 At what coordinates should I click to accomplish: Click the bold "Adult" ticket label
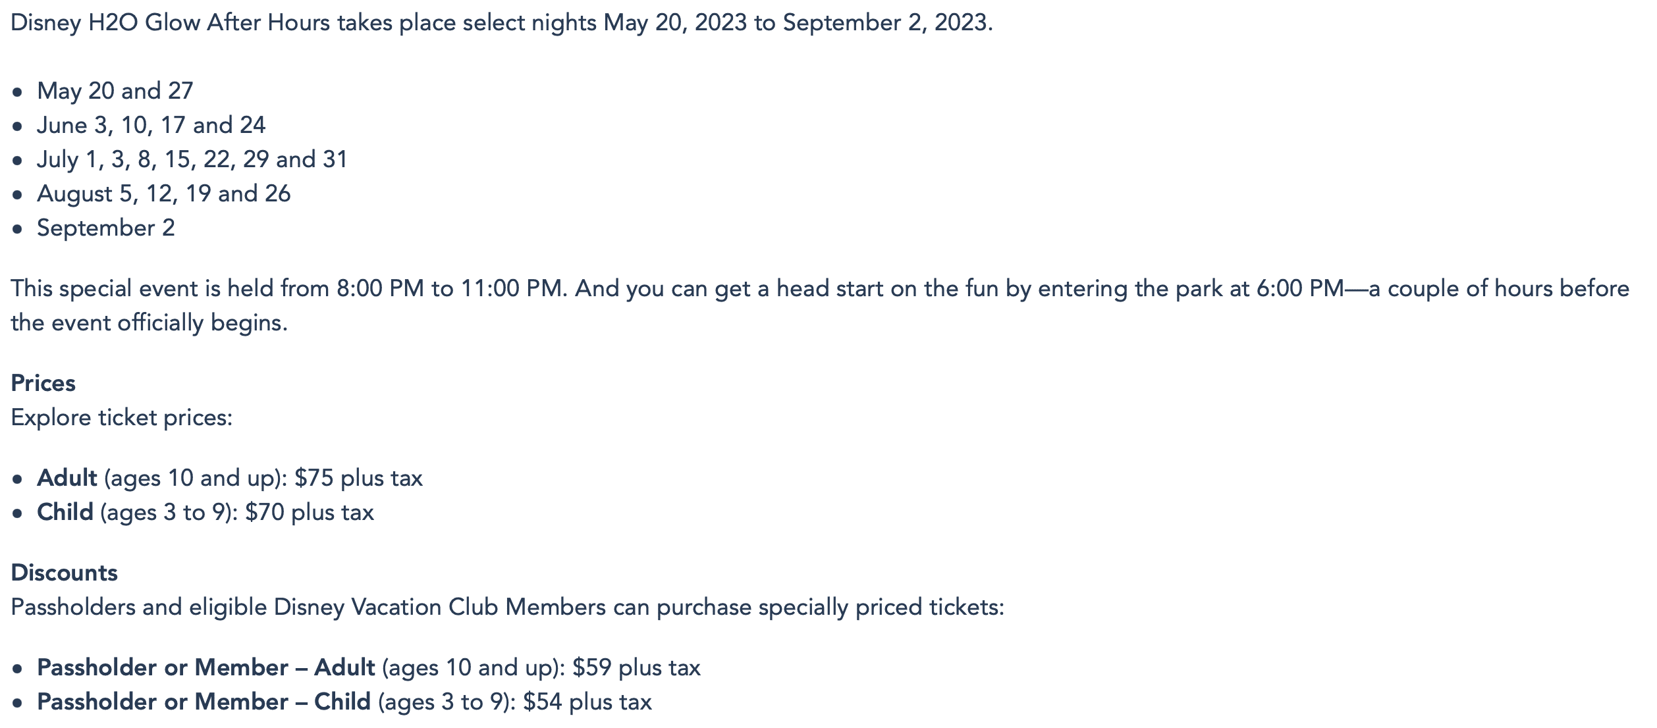(x=67, y=478)
